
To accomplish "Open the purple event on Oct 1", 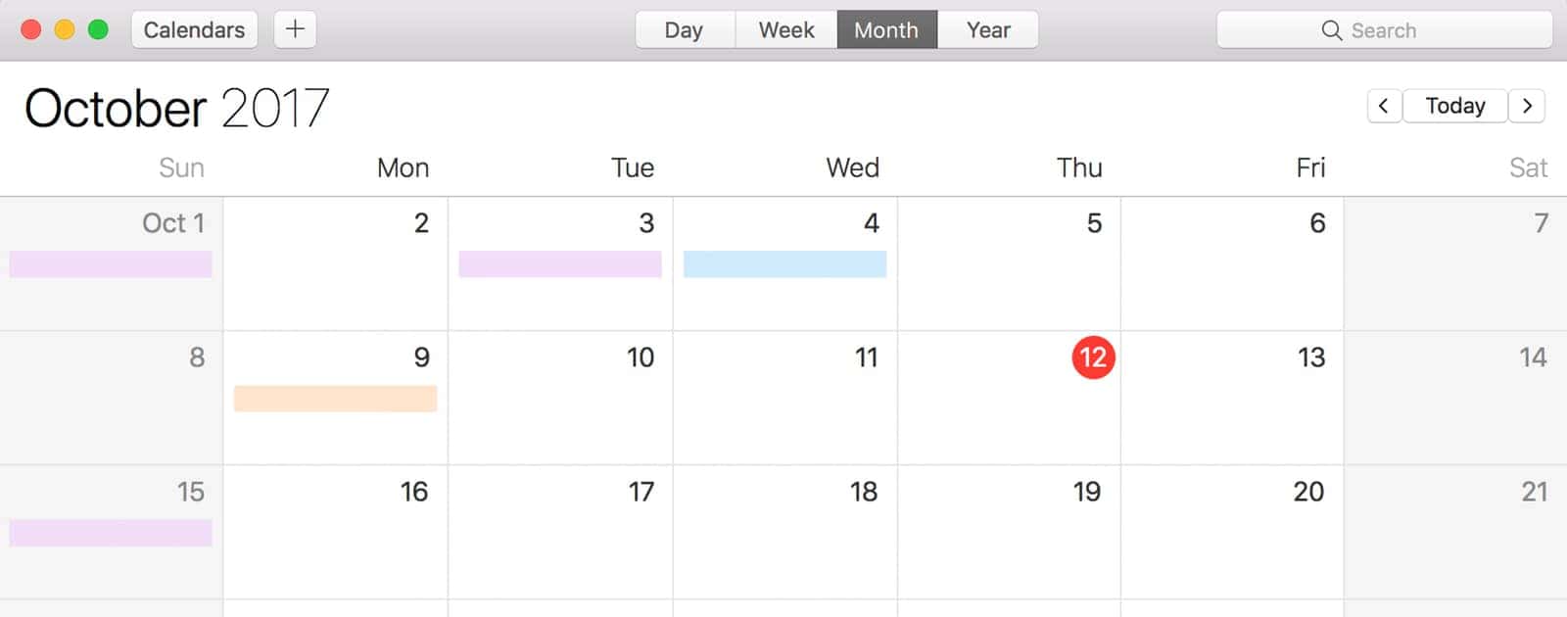I will (111, 264).
